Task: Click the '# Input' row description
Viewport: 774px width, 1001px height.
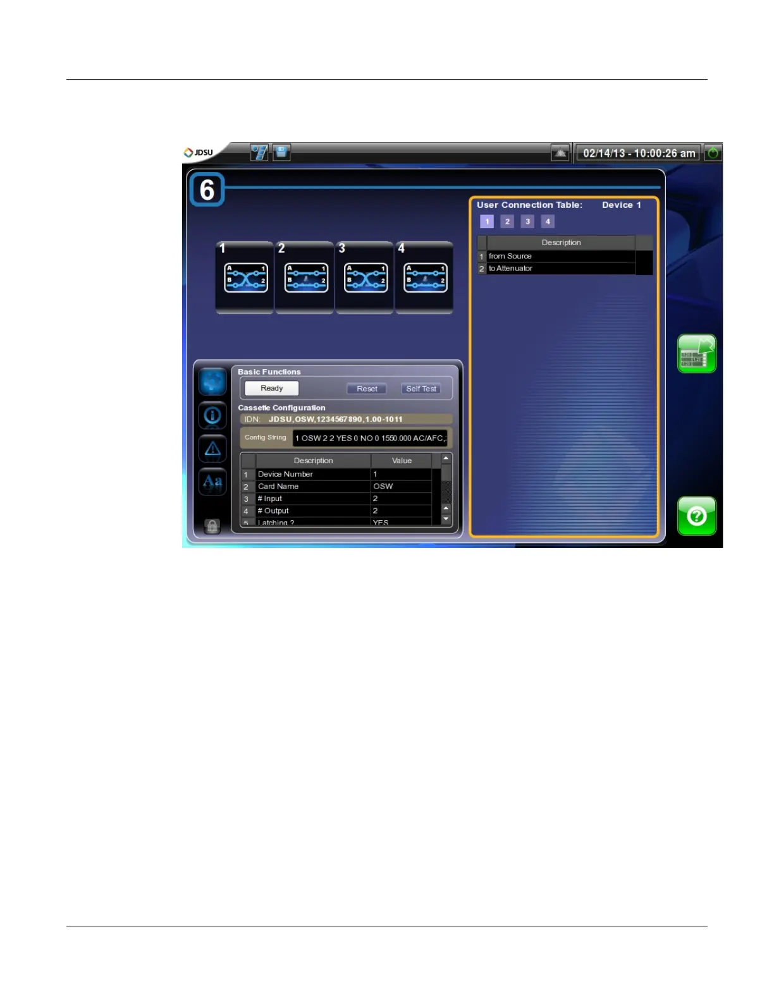Action: (x=313, y=499)
